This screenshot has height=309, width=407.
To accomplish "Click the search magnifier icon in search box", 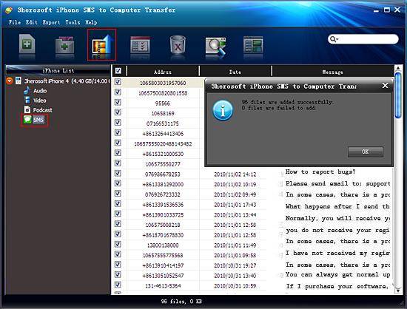I will [x=332, y=39].
